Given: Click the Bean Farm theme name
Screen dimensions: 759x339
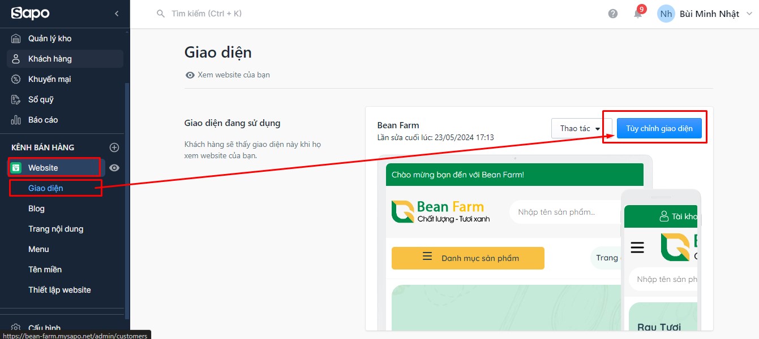Looking at the screenshot, I should [x=398, y=125].
